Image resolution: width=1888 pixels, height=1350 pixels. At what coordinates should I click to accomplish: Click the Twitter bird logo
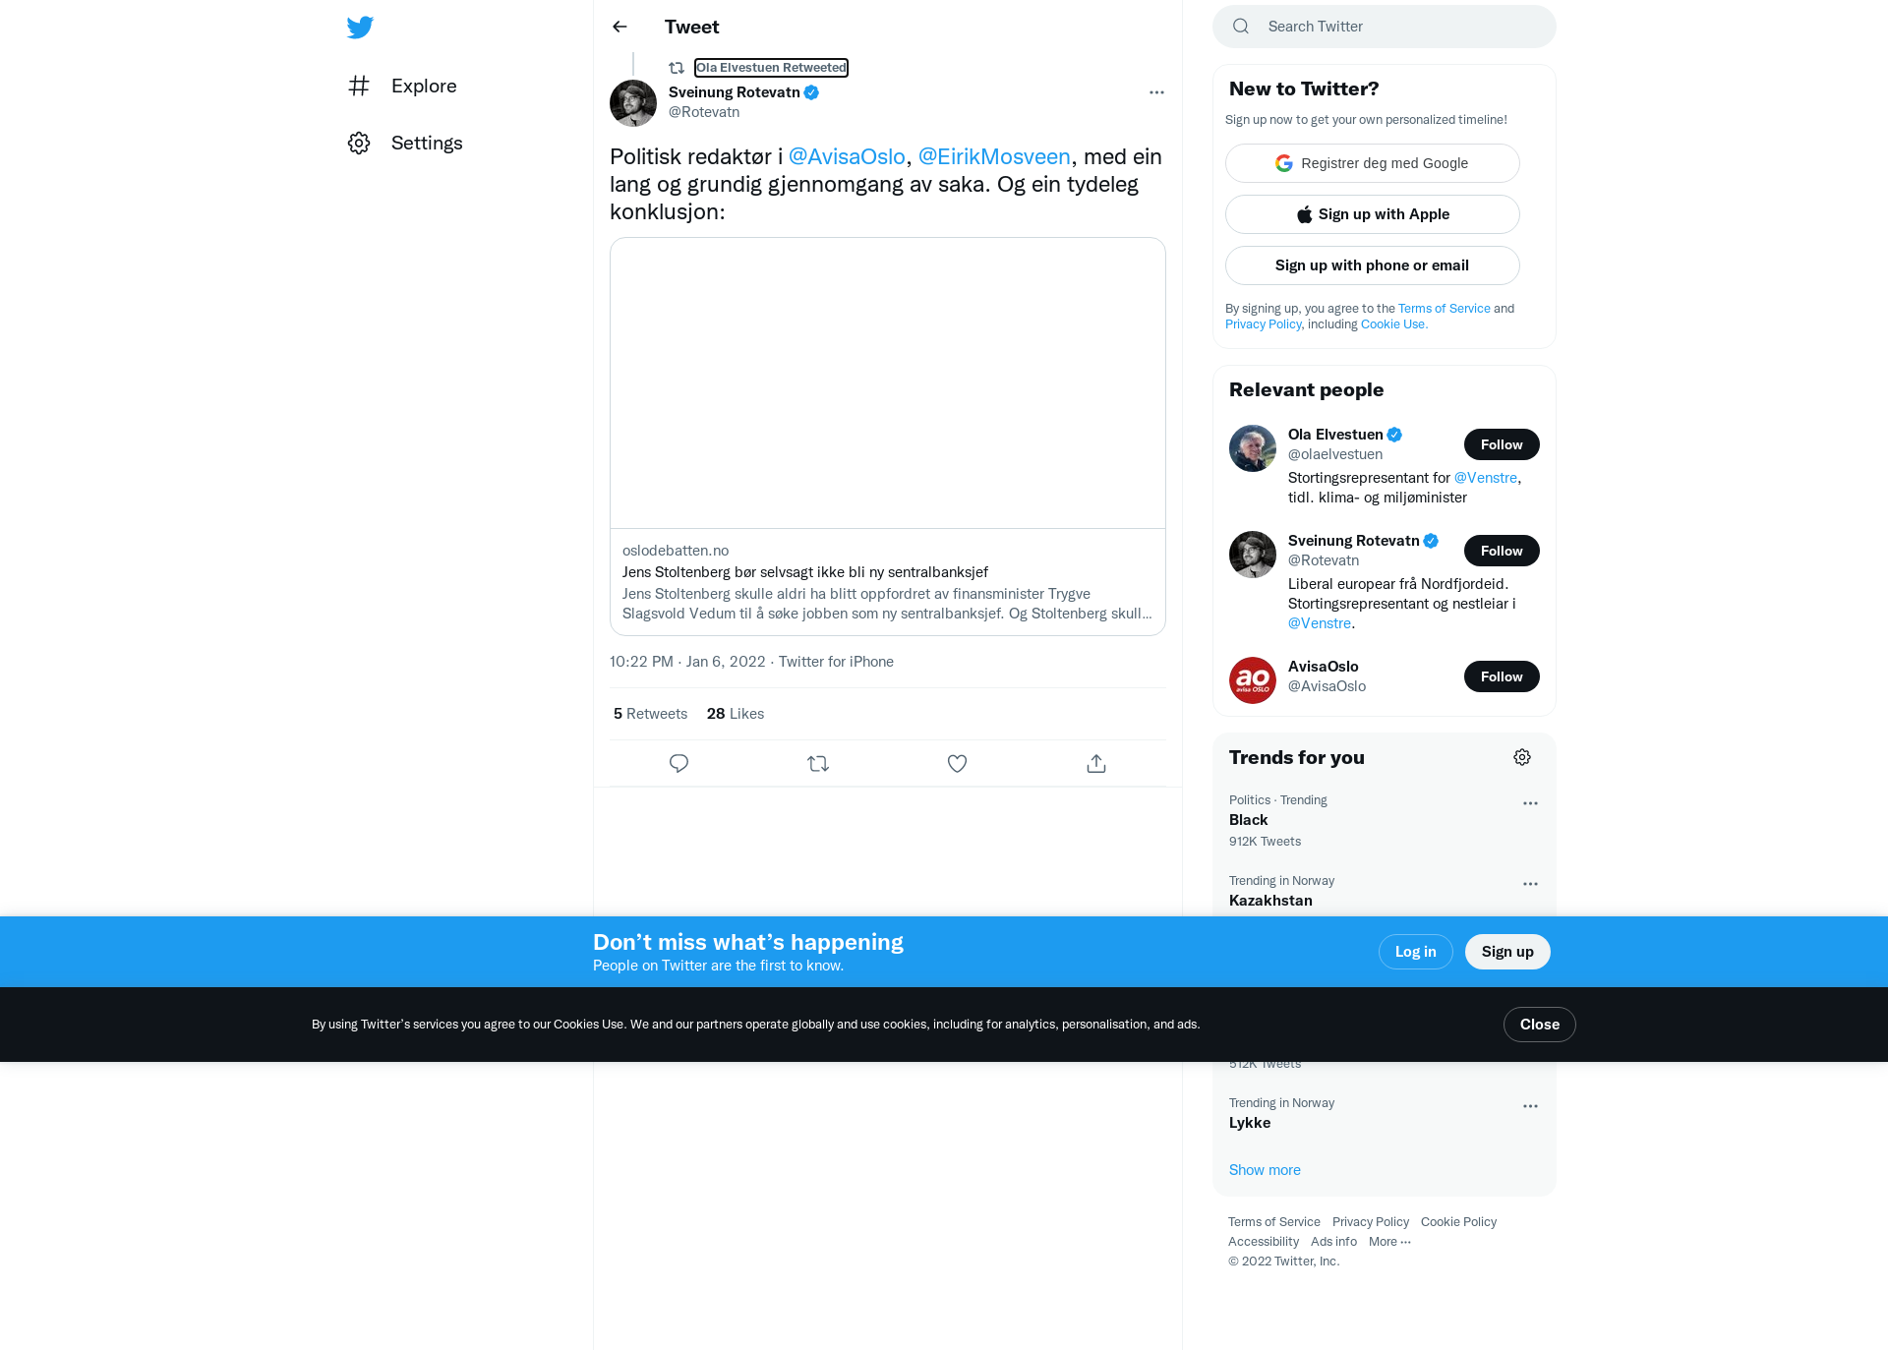tap(360, 27)
